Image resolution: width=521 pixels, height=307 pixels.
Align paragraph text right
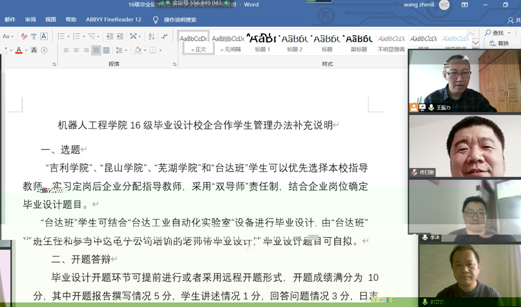pyautogui.click(x=86, y=50)
